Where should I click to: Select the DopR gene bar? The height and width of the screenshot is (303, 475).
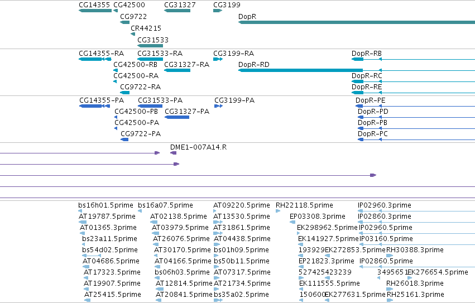(357, 22)
